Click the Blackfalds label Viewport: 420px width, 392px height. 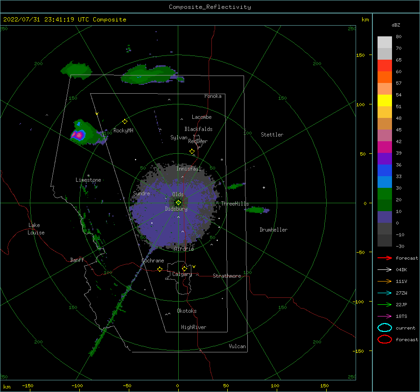coord(198,129)
